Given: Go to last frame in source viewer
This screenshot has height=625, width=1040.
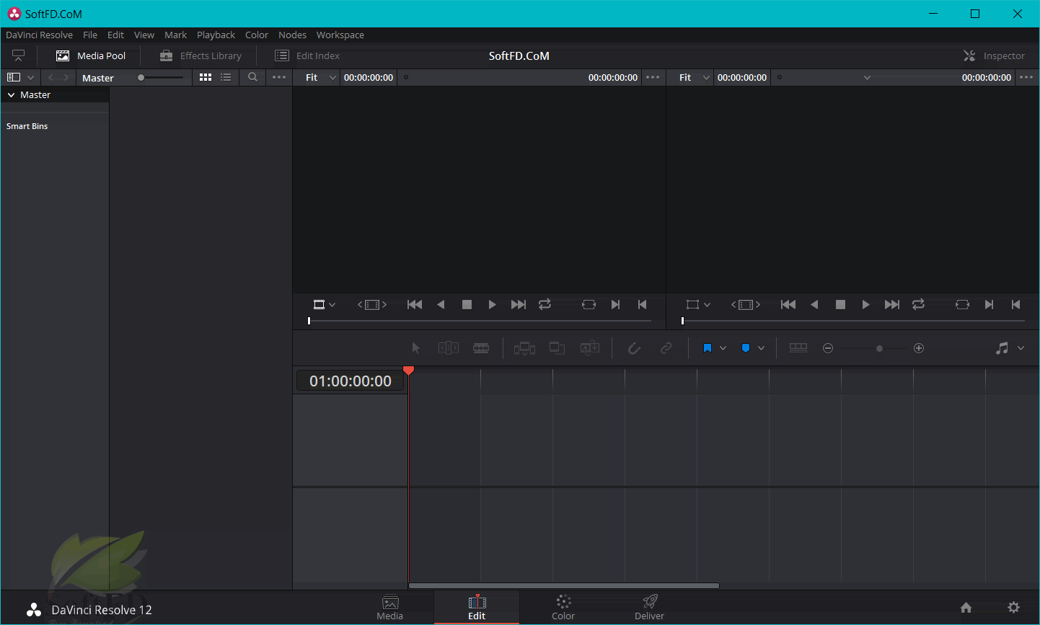Looking at the screenshot, I should [x=519, y=305].
